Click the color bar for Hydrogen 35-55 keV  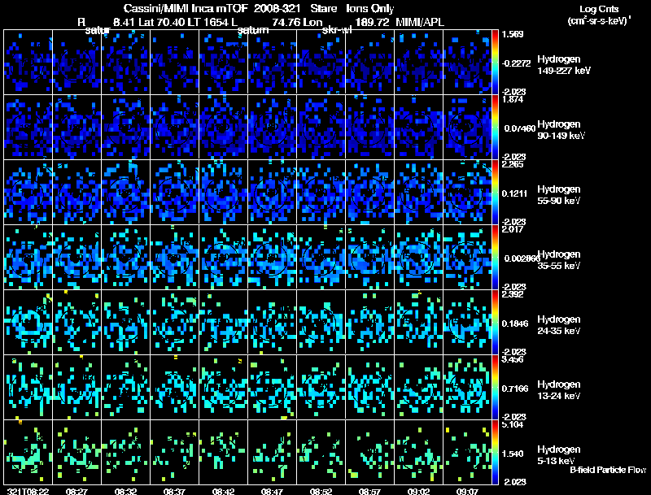click(495, 258)
